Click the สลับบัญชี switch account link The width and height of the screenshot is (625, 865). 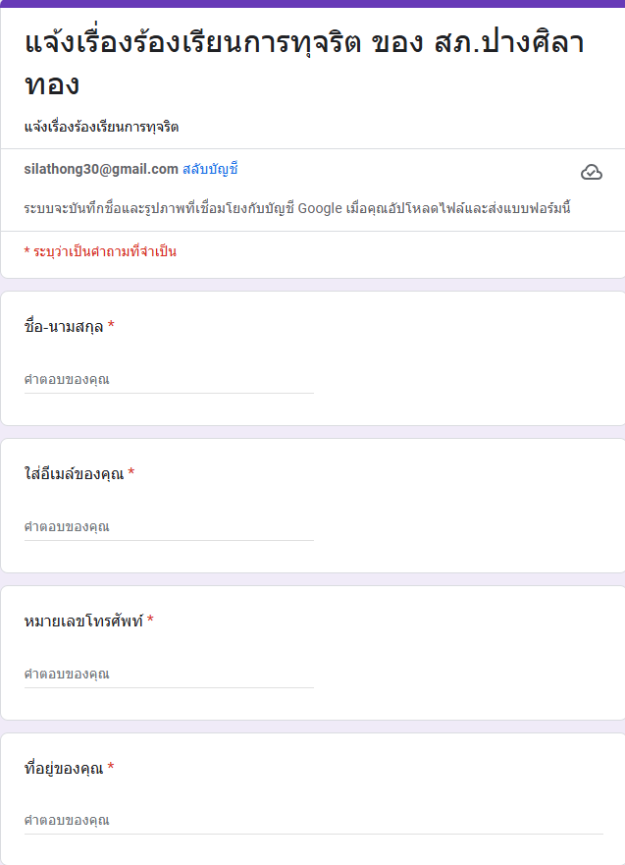[210, 169]
